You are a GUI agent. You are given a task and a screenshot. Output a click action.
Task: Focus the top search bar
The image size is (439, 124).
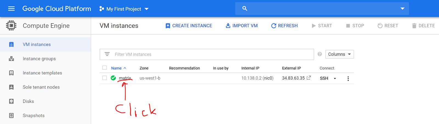(x=322, y=9)
